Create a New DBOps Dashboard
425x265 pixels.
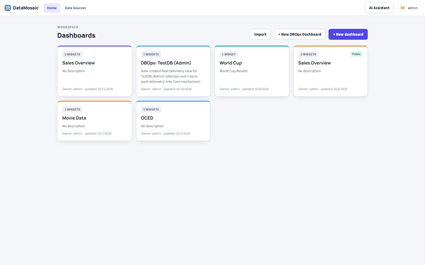pos(300,34)
